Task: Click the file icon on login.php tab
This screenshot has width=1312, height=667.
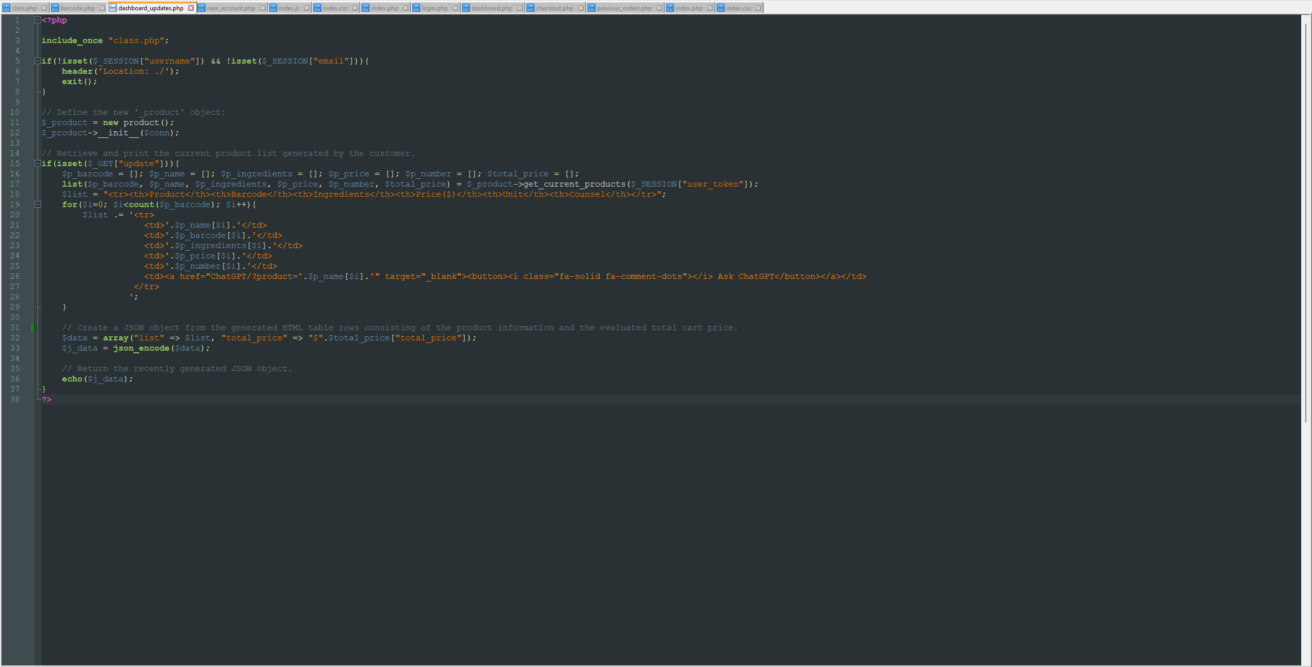Action: click(416, 8)
